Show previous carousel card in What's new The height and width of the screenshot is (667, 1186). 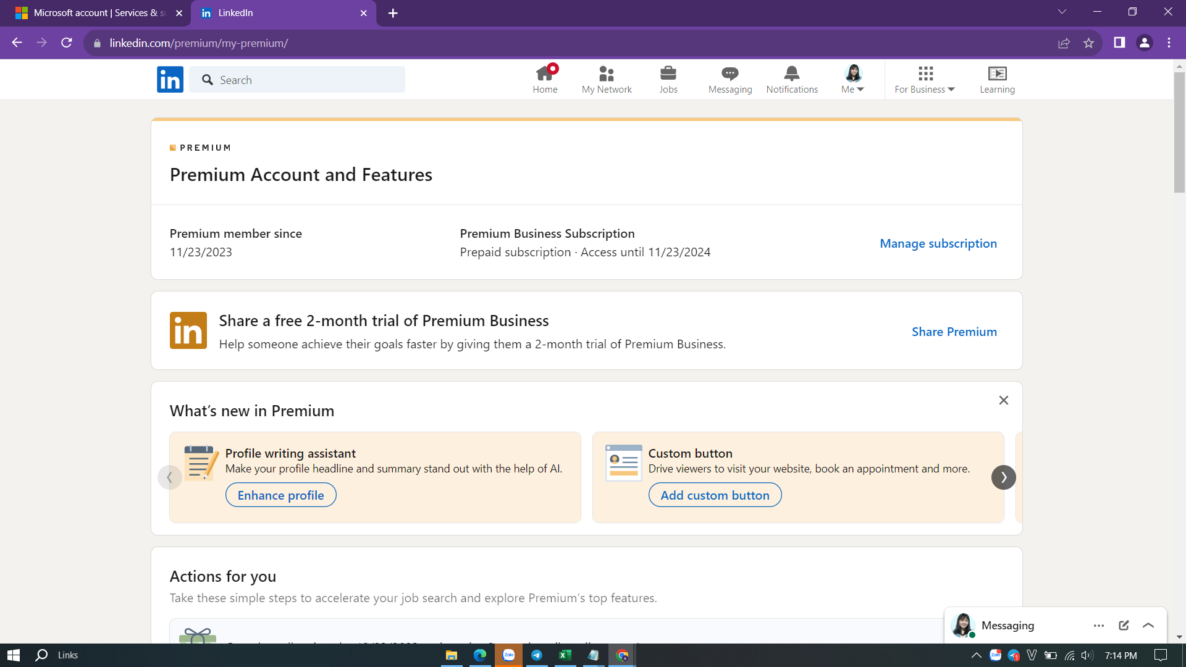[x=170, y=477]
